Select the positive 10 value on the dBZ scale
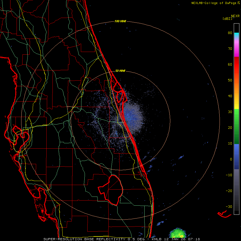This screenshot has height=241, width=241. coord(230,144)
